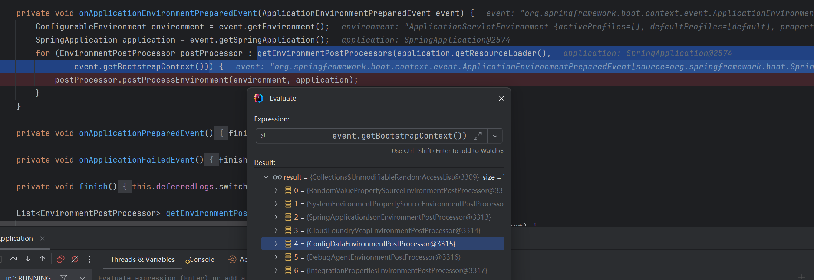This screenshot has height=280, width=814.
Task: Select the IntegrationPropertiesEnvironmentPostProcessor@3317 row
Action: [x=382, y=270]
